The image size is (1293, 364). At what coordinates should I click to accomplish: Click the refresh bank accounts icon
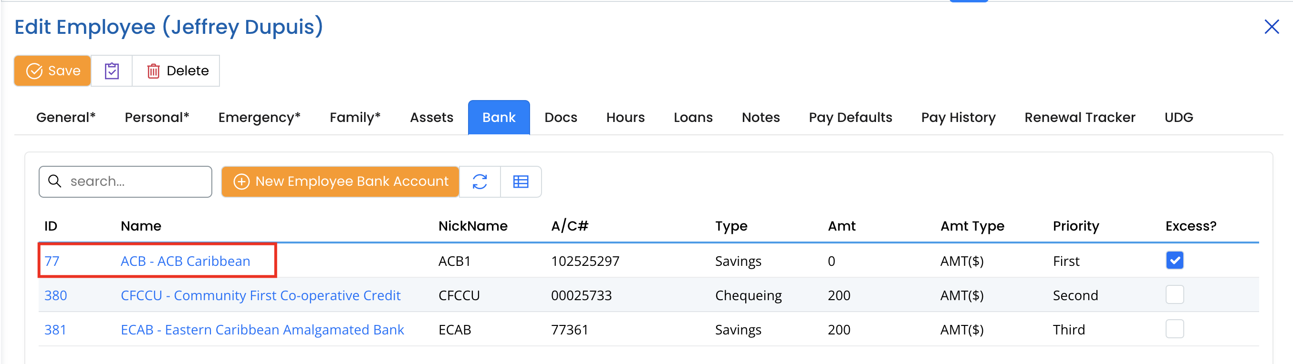tap(480, 182)
